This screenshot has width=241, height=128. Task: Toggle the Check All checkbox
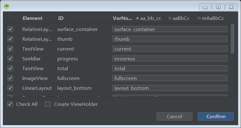pos(10,104)
